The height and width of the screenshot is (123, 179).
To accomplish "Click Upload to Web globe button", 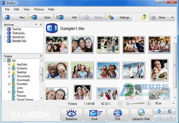I will click(141, 114).
